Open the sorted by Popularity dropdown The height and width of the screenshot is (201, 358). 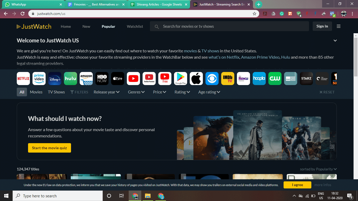[318, 169]
